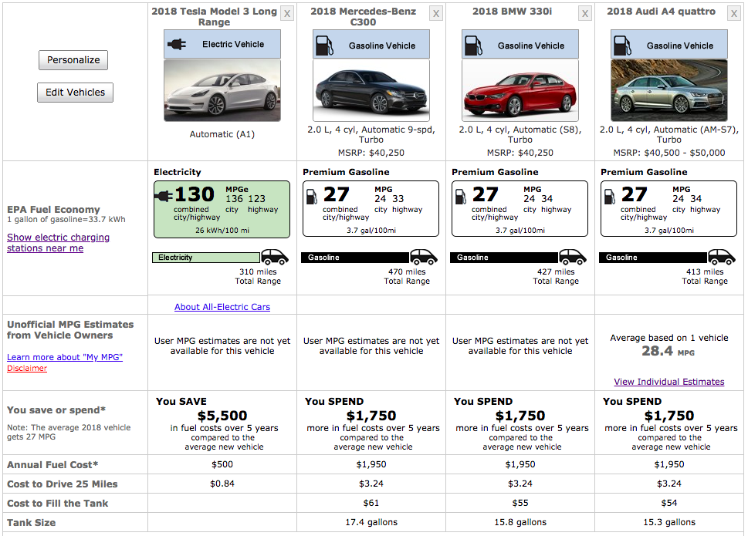Click the 470 miles Total Range value
748x536 pixels.
click(407, 276)
